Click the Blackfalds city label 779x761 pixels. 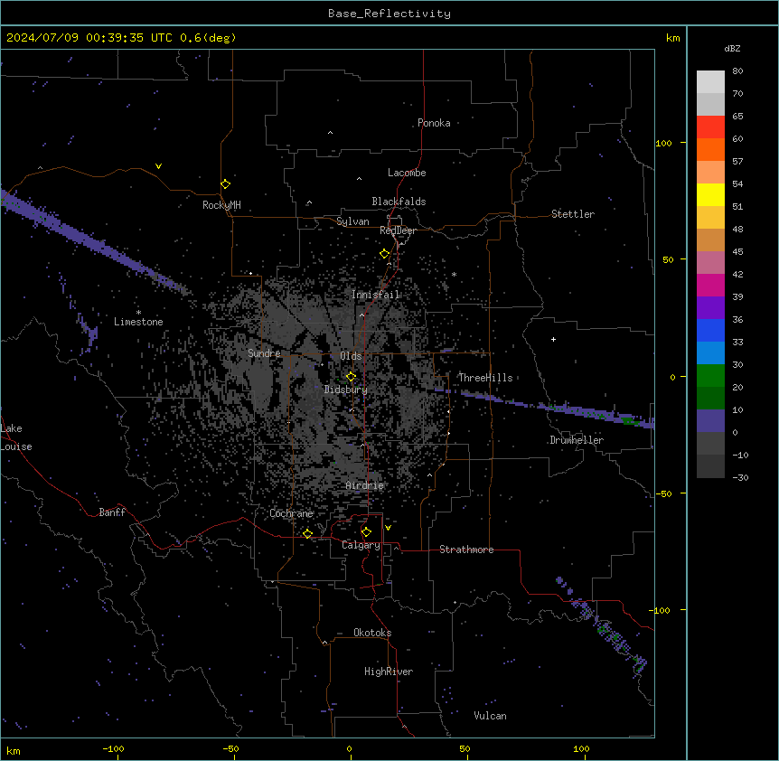(399, 202)
